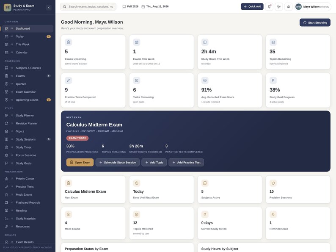Open Subjects & Courses sidebar item

28,68
